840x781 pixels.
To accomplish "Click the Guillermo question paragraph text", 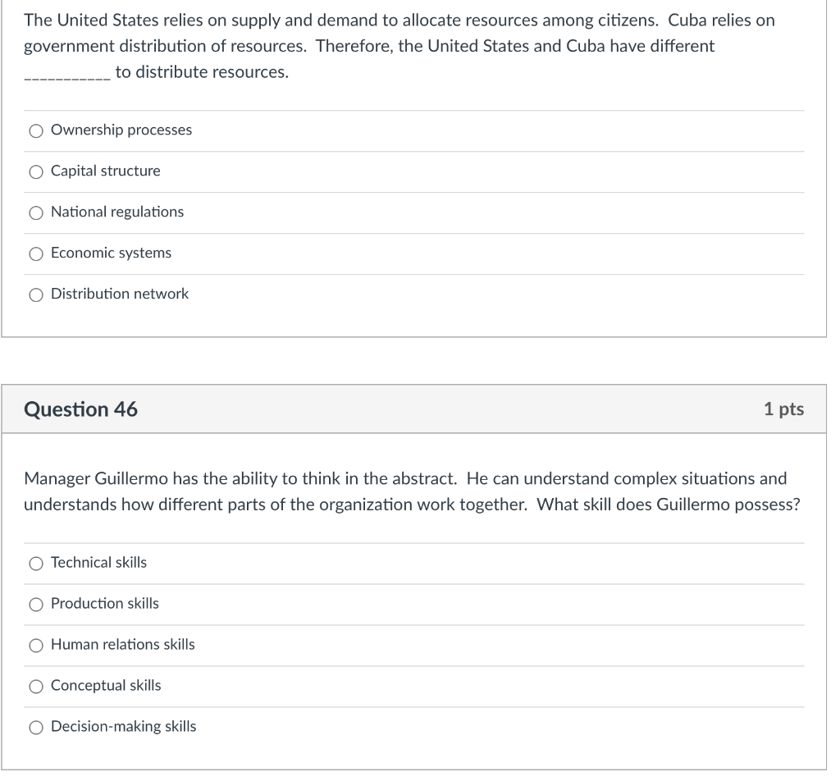I will tap(410, 491).
